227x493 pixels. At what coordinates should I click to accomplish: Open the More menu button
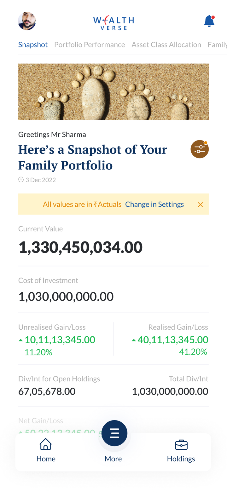click(x=114, y=434)
